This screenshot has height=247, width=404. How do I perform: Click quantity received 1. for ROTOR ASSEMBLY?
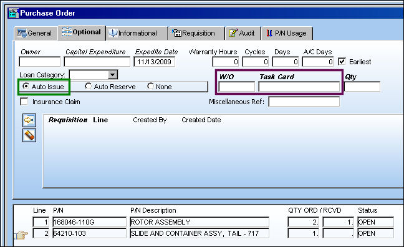pyautogui.click(x=339, y=222)
